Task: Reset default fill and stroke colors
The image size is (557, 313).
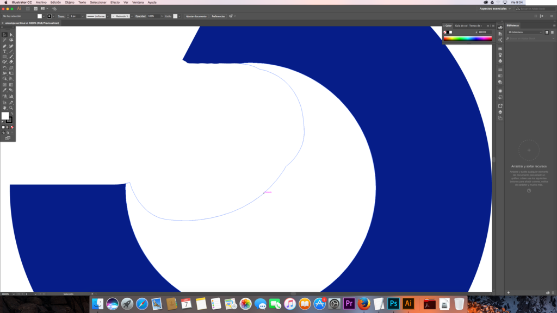Action: tap(3, 122)
